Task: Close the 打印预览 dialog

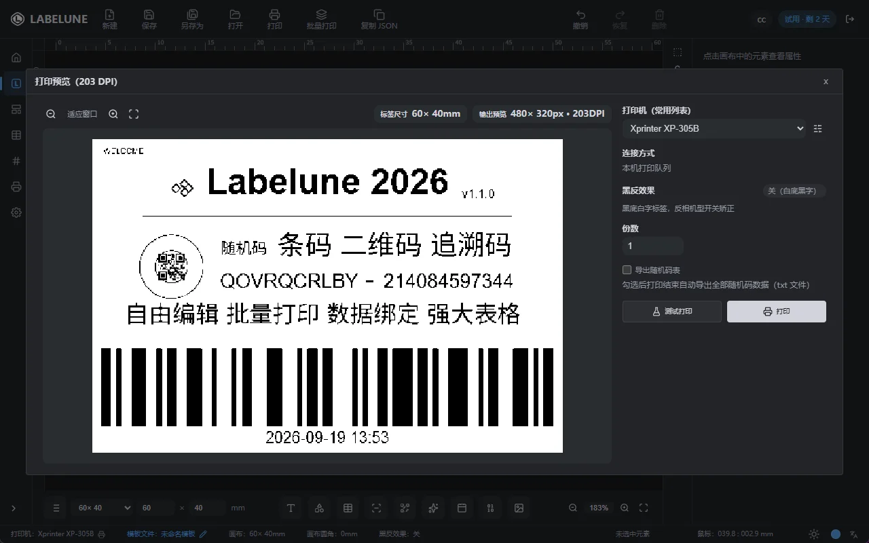Action: pyautogui.click(x=826, y=81)
